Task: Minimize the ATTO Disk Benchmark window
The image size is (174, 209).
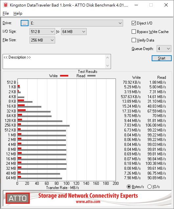Action: point(136,5)
